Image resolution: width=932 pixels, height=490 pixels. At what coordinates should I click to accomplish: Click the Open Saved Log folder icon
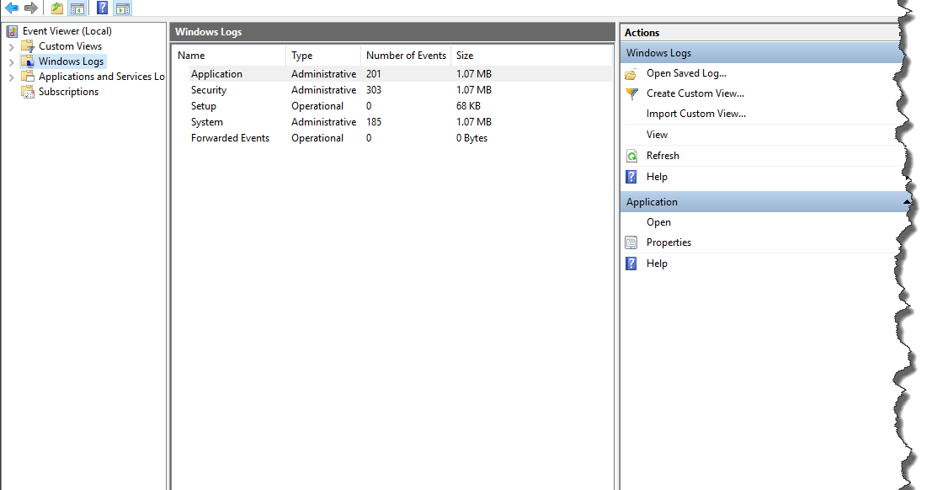coord(631,73)
